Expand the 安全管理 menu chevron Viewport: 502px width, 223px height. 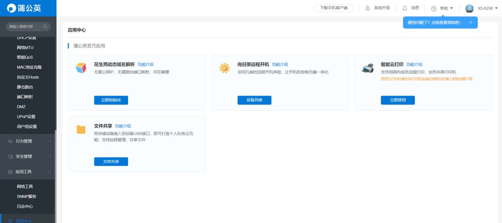click(x=49, y=157)
